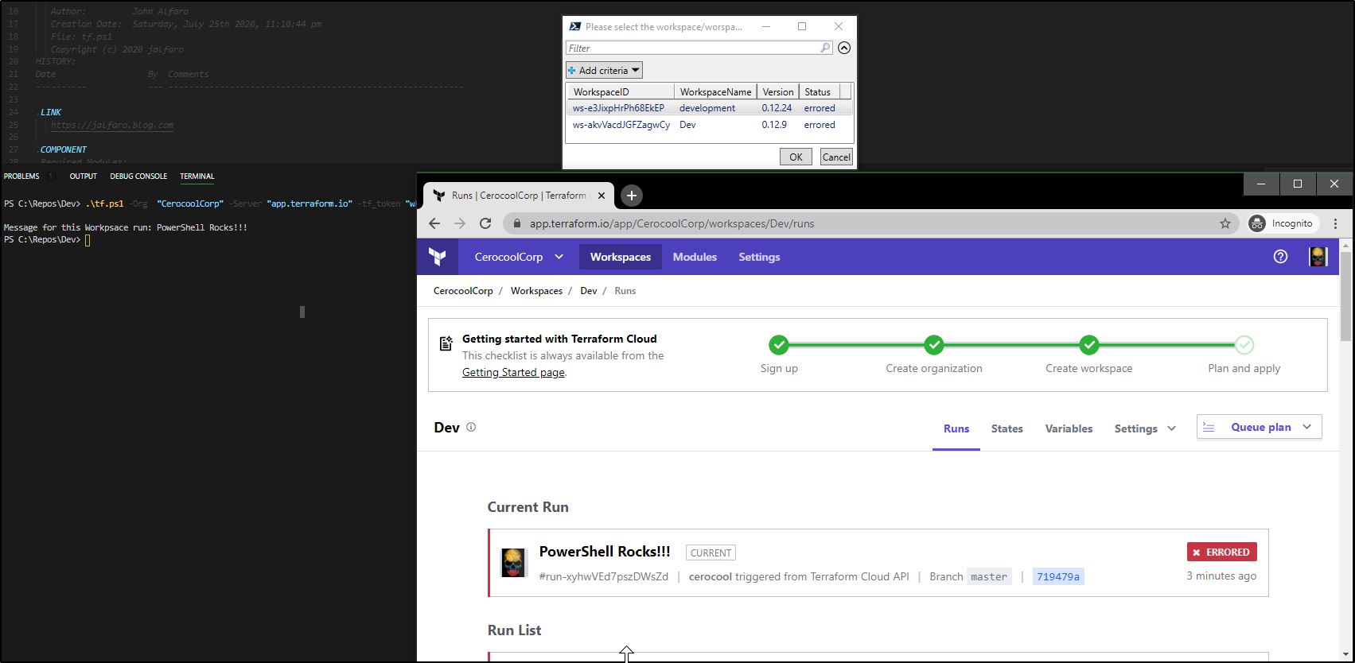Open a new browser tab with the plus icon

631,196
